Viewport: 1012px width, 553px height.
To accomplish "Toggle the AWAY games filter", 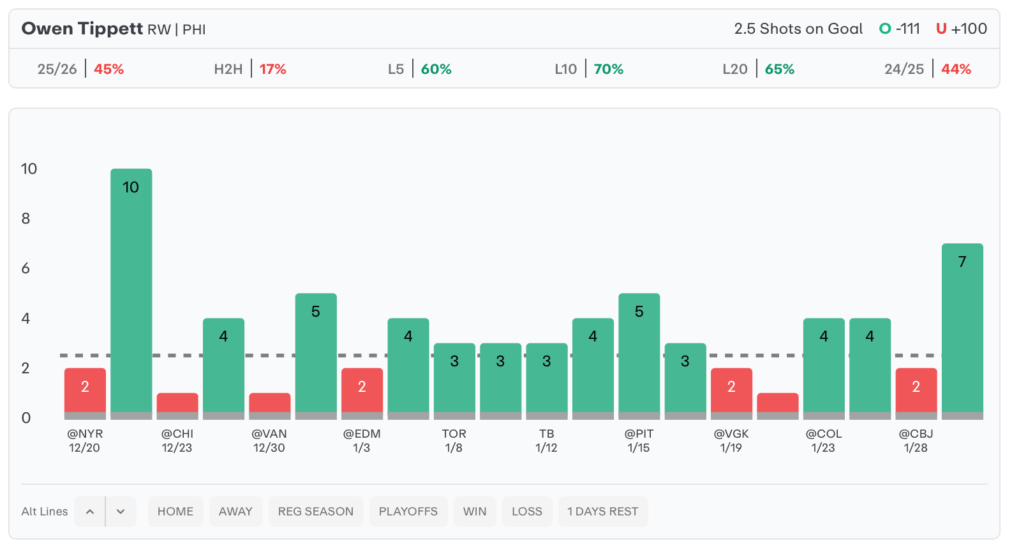I will [x=235, y=512].
